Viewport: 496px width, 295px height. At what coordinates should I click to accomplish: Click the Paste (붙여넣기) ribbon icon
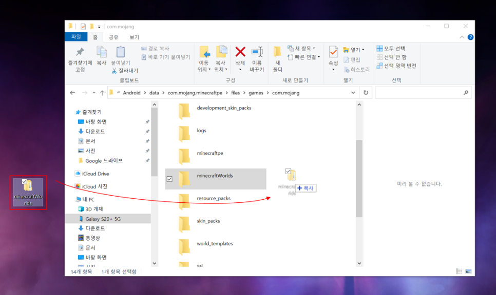click(x=121, y=52)
